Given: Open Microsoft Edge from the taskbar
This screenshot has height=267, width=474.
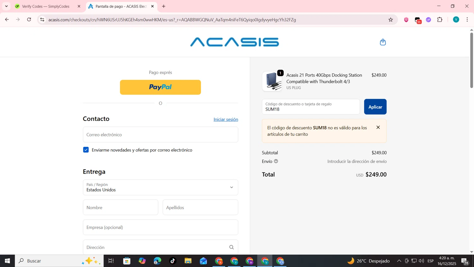Looking at the screenshot, I should [x=157, y=261].
